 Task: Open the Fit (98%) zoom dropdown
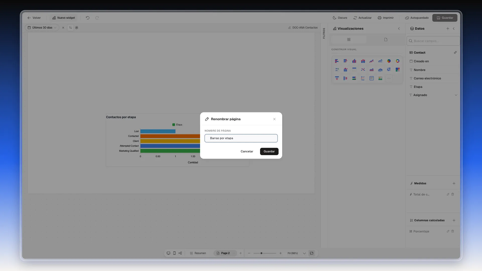point(297,253)
